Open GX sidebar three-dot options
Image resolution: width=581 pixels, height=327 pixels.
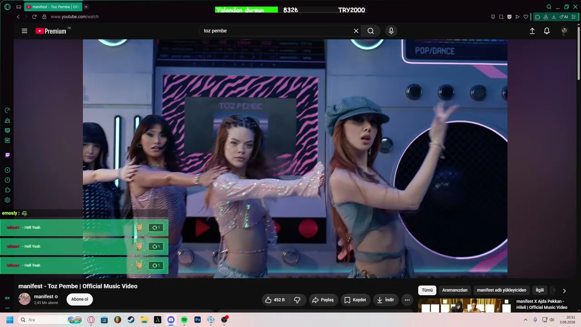click(x=7, y=307)
